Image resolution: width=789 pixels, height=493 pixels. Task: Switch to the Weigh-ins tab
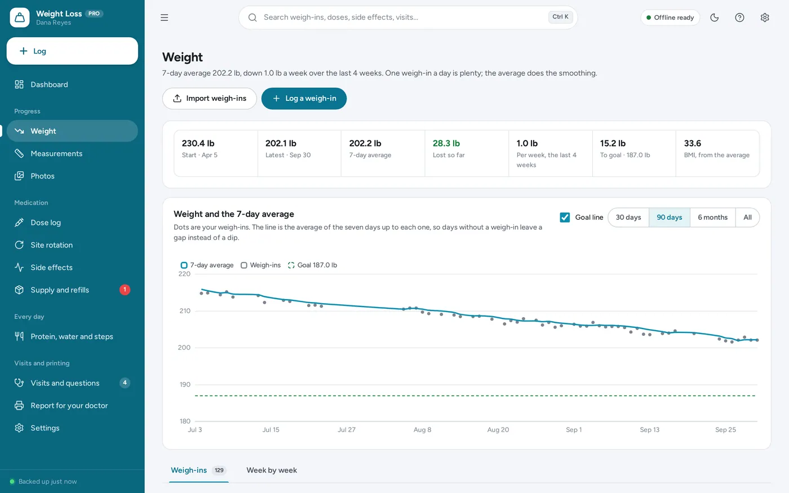point(198,470)
